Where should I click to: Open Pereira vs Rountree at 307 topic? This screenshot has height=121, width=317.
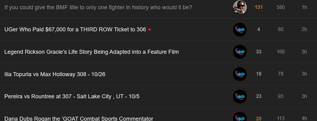point(72,96)
